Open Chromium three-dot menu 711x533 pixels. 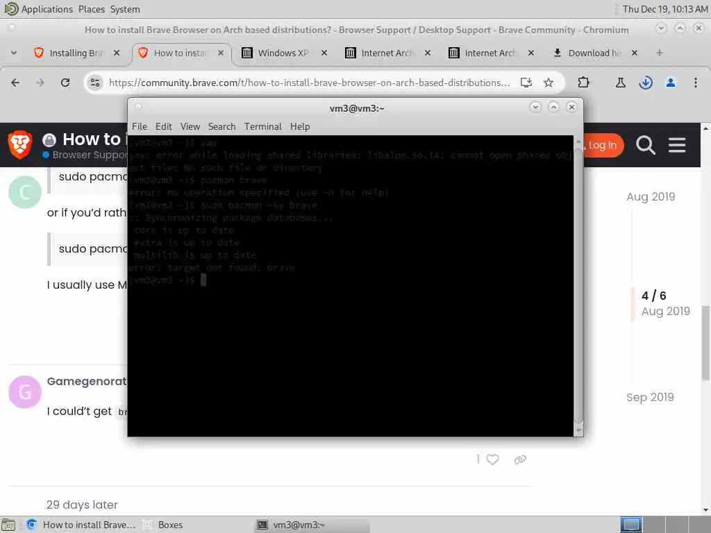point(696,83)
